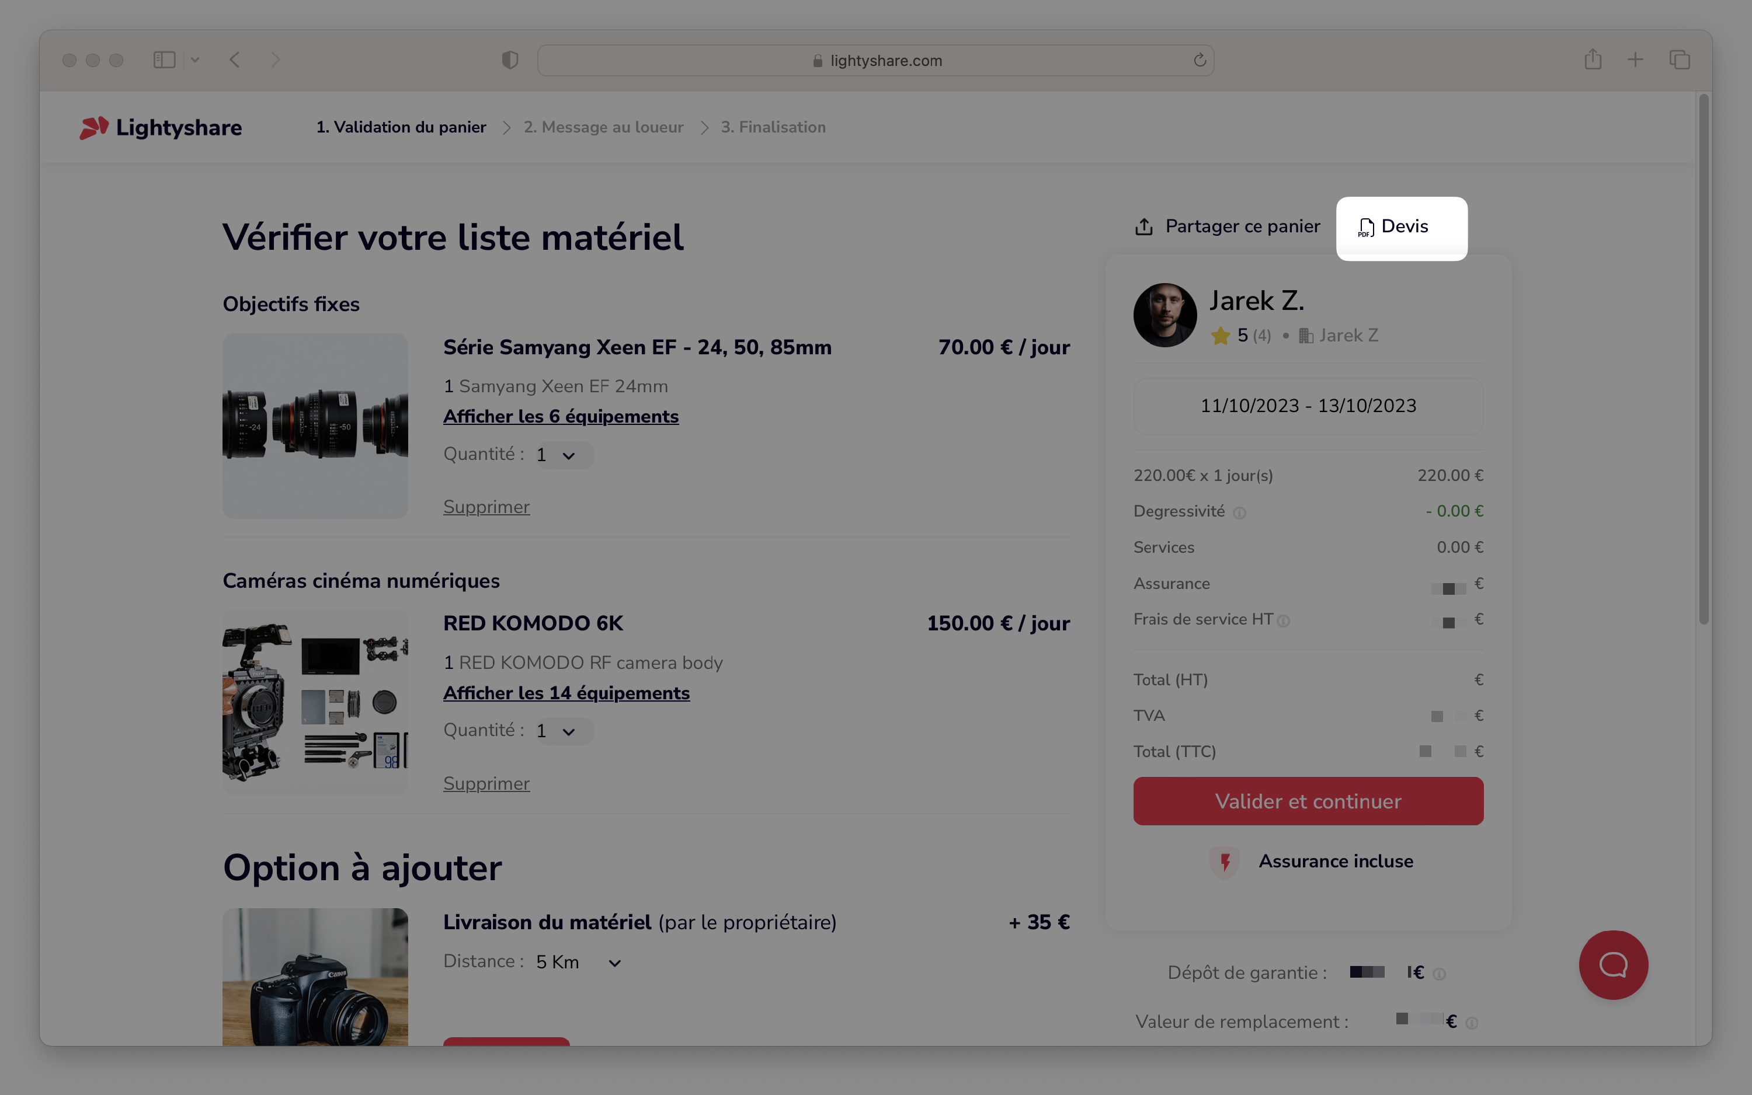Open the privacy shield icon
The width and height of the screenshot is (1752, 1095).
point(510,60)
